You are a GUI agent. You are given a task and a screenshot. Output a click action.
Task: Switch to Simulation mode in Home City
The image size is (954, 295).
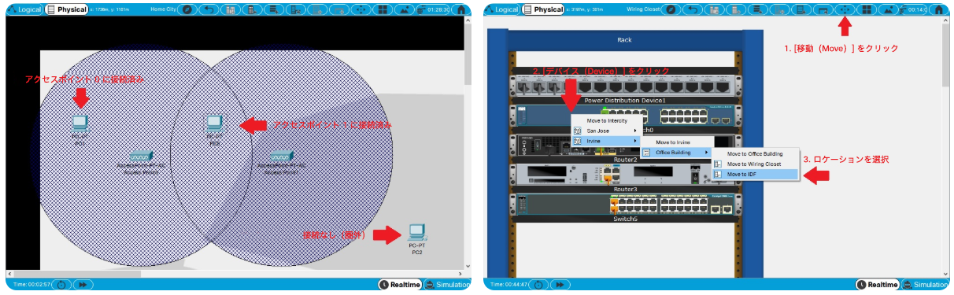(447, 284)
